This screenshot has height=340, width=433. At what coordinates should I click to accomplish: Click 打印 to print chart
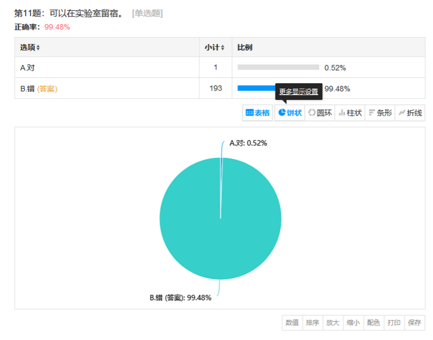click(x=394, y=322)
